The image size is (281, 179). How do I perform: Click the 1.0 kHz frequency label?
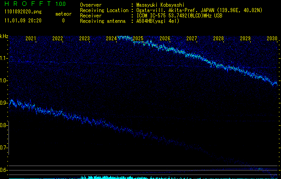click(4, 81)
